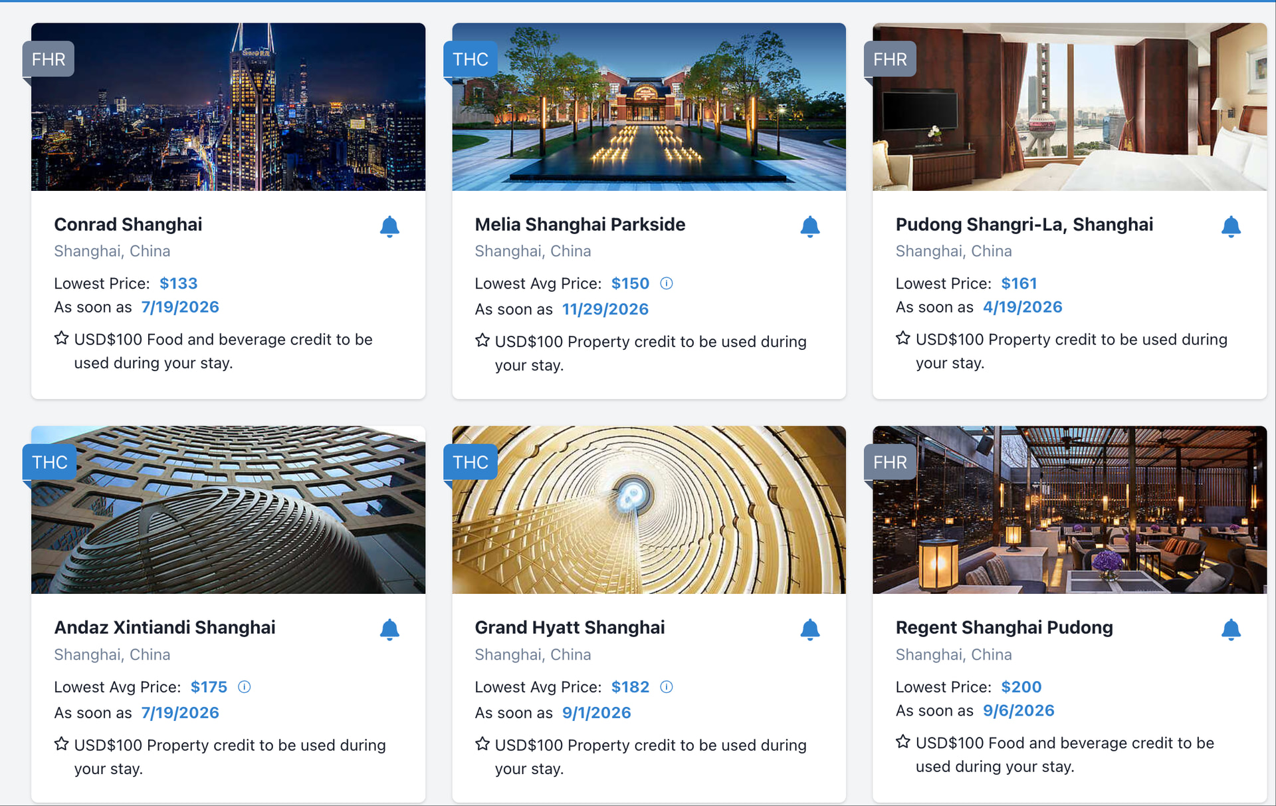Click the Andaz 7/19/2026 availability date

180,713
